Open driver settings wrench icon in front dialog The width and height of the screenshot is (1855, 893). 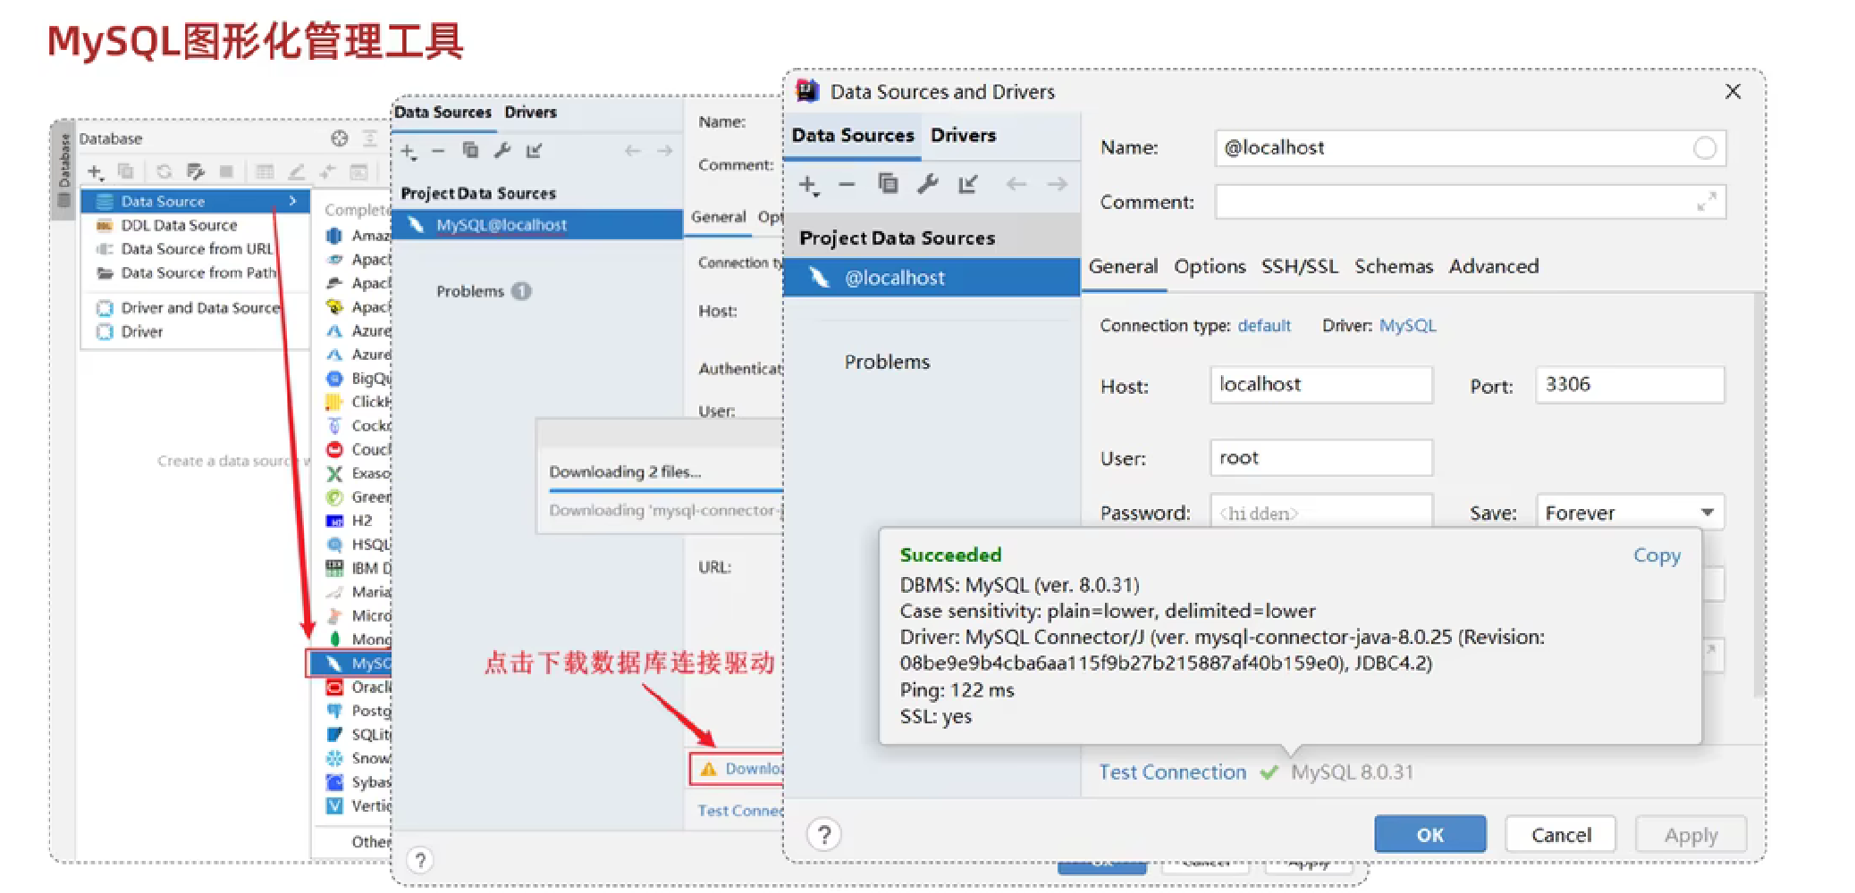point(928,184)
